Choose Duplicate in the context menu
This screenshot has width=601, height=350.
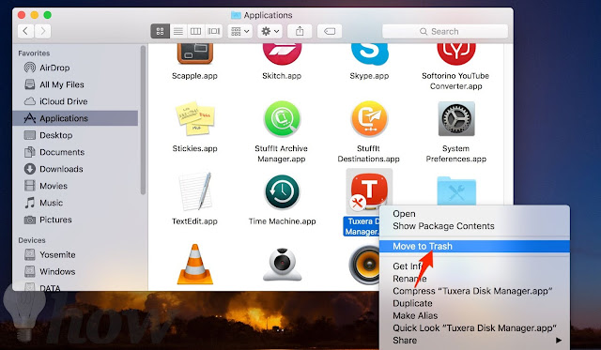click(474, 303)
